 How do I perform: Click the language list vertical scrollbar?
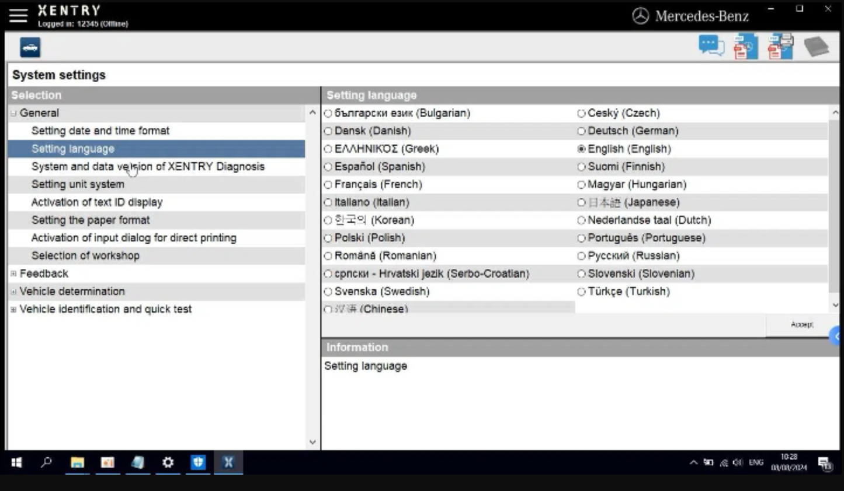point(834,204)
